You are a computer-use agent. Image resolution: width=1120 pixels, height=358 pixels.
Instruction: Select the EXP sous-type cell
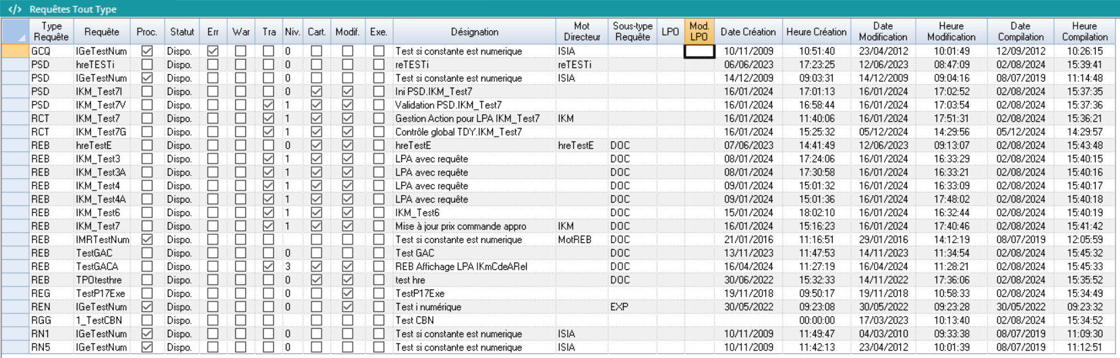tap(619, 307)
